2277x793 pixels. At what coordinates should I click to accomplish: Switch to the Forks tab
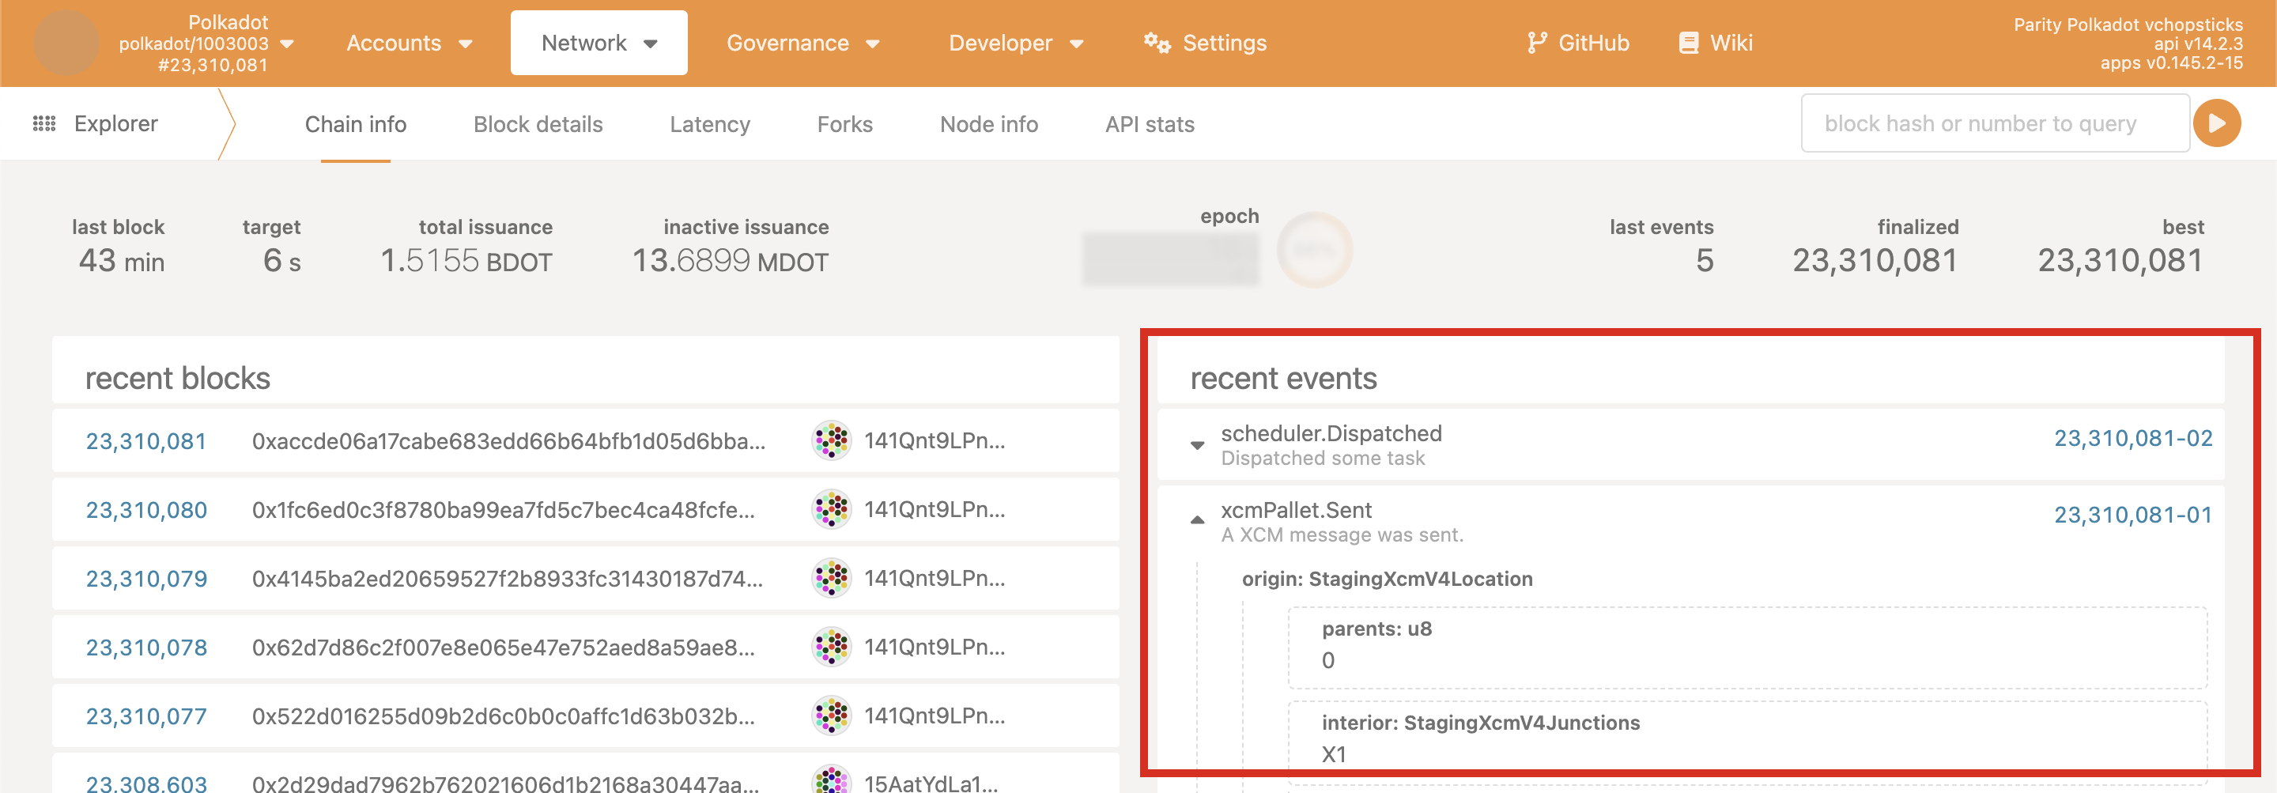tap(844, 125)
